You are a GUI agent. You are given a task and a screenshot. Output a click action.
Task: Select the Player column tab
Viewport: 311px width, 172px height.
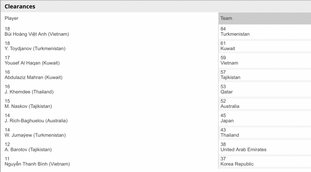pos(109,18)
